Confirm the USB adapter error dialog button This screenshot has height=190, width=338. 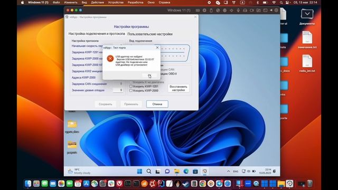[149, 75]
